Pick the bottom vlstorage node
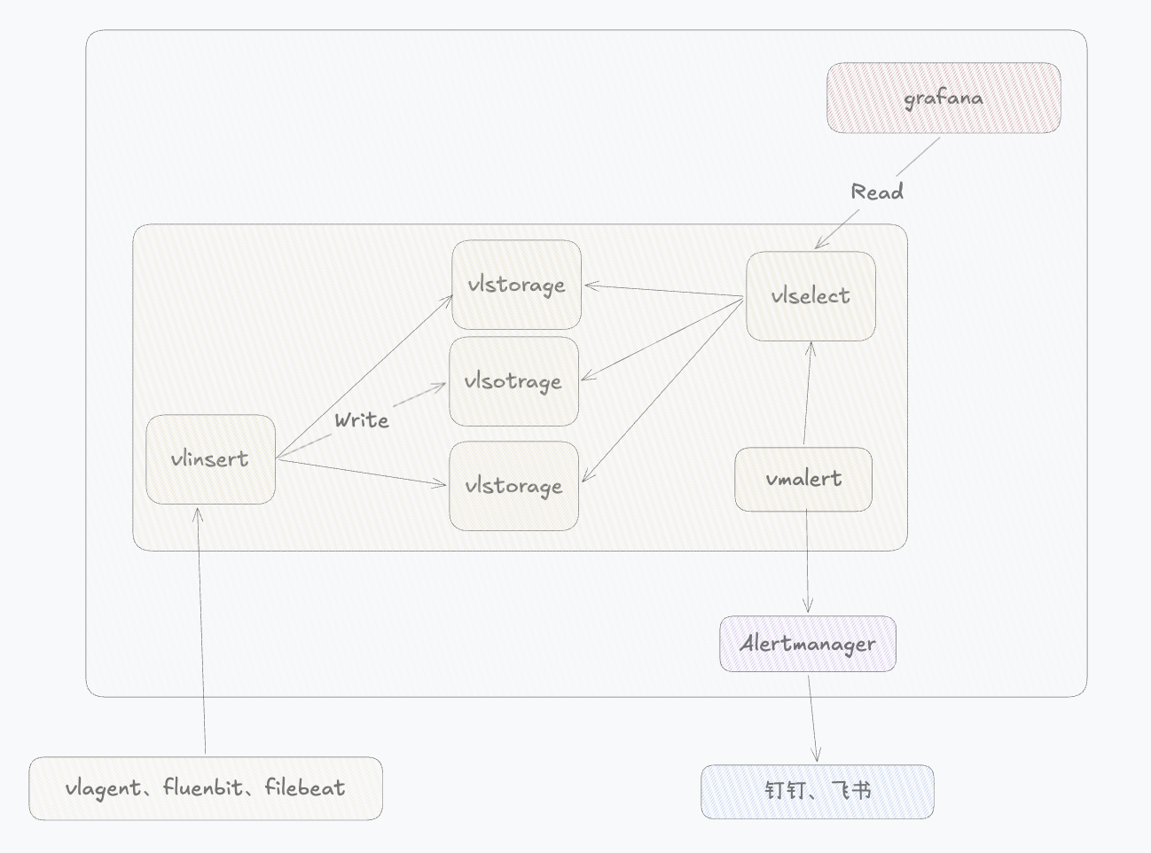This screenshot has width=1151, height=853. [513, 486]
